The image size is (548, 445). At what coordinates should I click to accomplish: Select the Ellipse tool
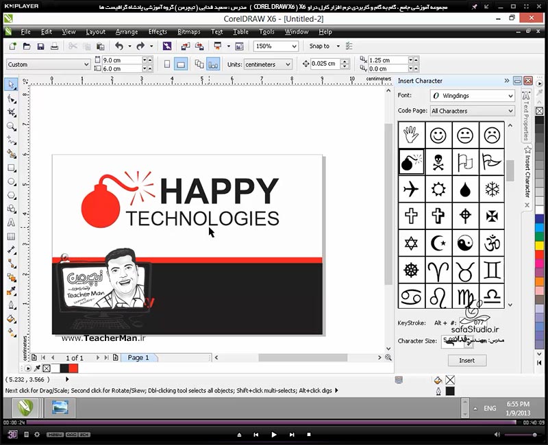(x=11, y=181)
